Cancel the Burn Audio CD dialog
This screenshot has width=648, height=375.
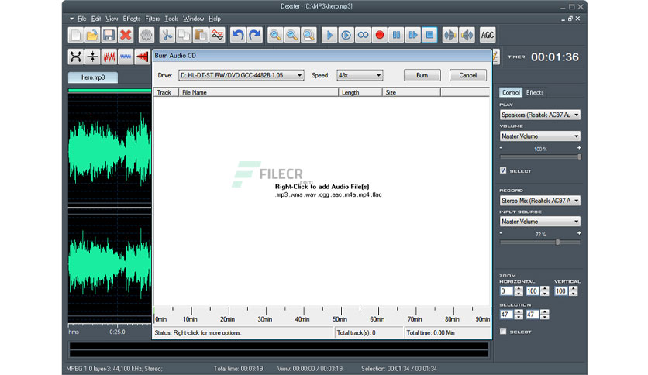468,75
